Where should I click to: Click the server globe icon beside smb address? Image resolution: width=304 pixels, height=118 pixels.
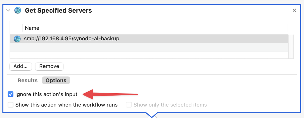[x=17, y=39]
